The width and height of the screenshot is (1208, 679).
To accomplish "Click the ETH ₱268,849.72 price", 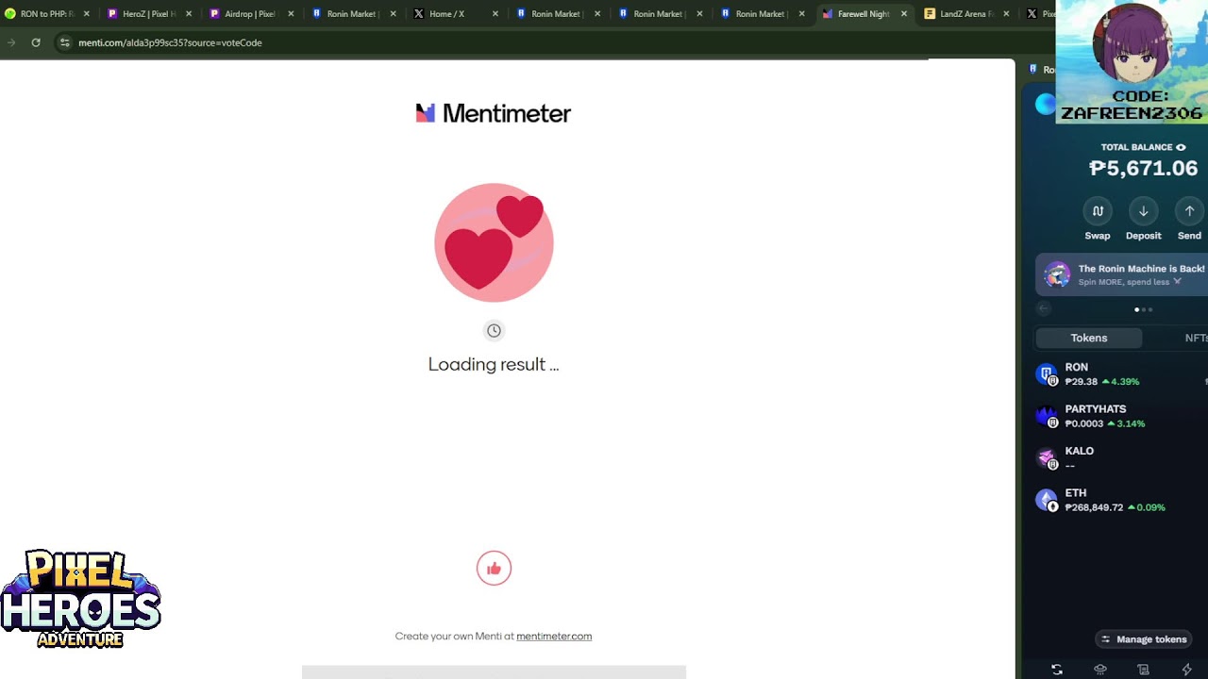I will pyautogui.click(x=1094, y=507).
